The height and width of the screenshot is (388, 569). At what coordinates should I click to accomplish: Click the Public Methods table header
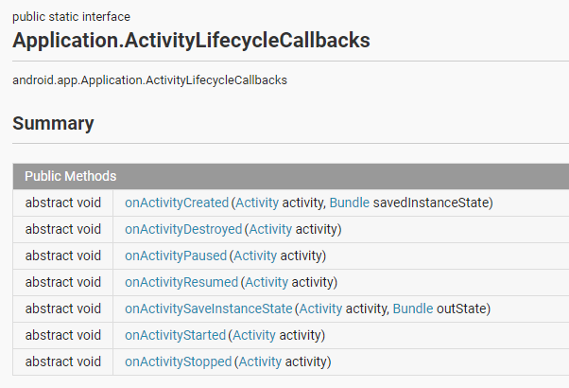[x=71, y=176]
